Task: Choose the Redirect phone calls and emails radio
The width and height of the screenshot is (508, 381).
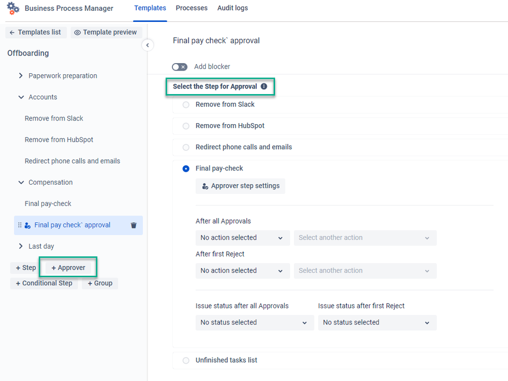Action: click(x=186, y=148)
